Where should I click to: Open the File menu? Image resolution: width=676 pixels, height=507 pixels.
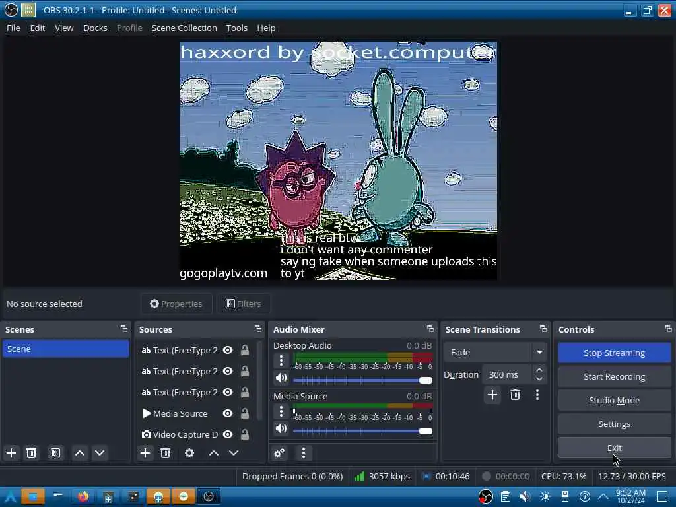[13, 28]
